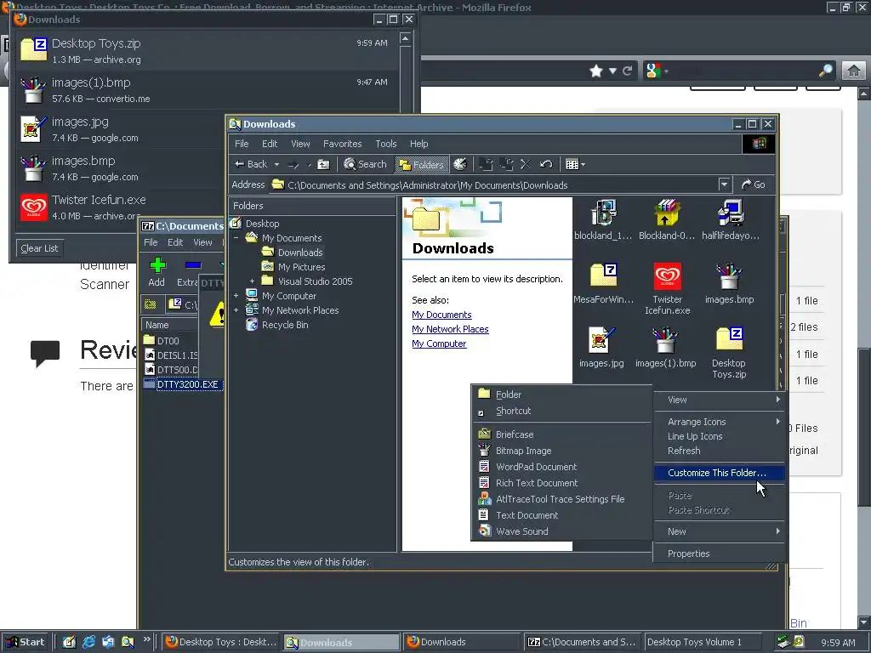Choose Refresh in context menu
This screenshot has width=871, height=653.
click(719, 451)
